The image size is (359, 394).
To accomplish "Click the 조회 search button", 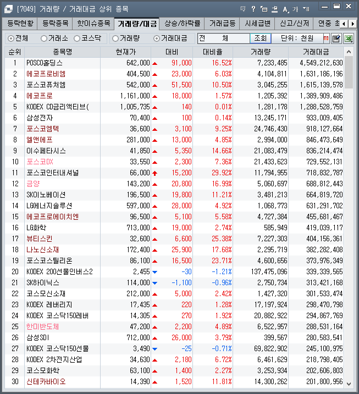I will tap(260, 38).
